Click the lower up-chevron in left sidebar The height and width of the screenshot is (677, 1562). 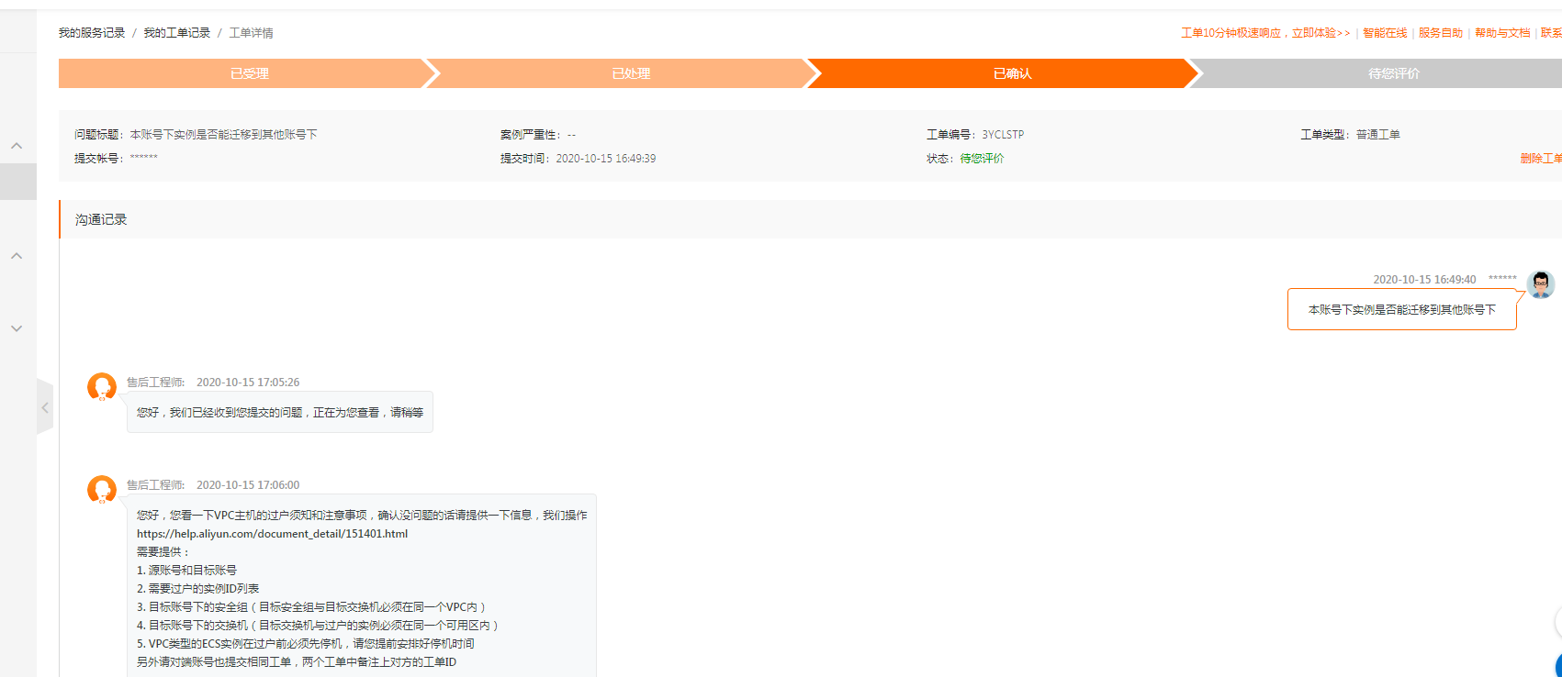click(17, 256)
